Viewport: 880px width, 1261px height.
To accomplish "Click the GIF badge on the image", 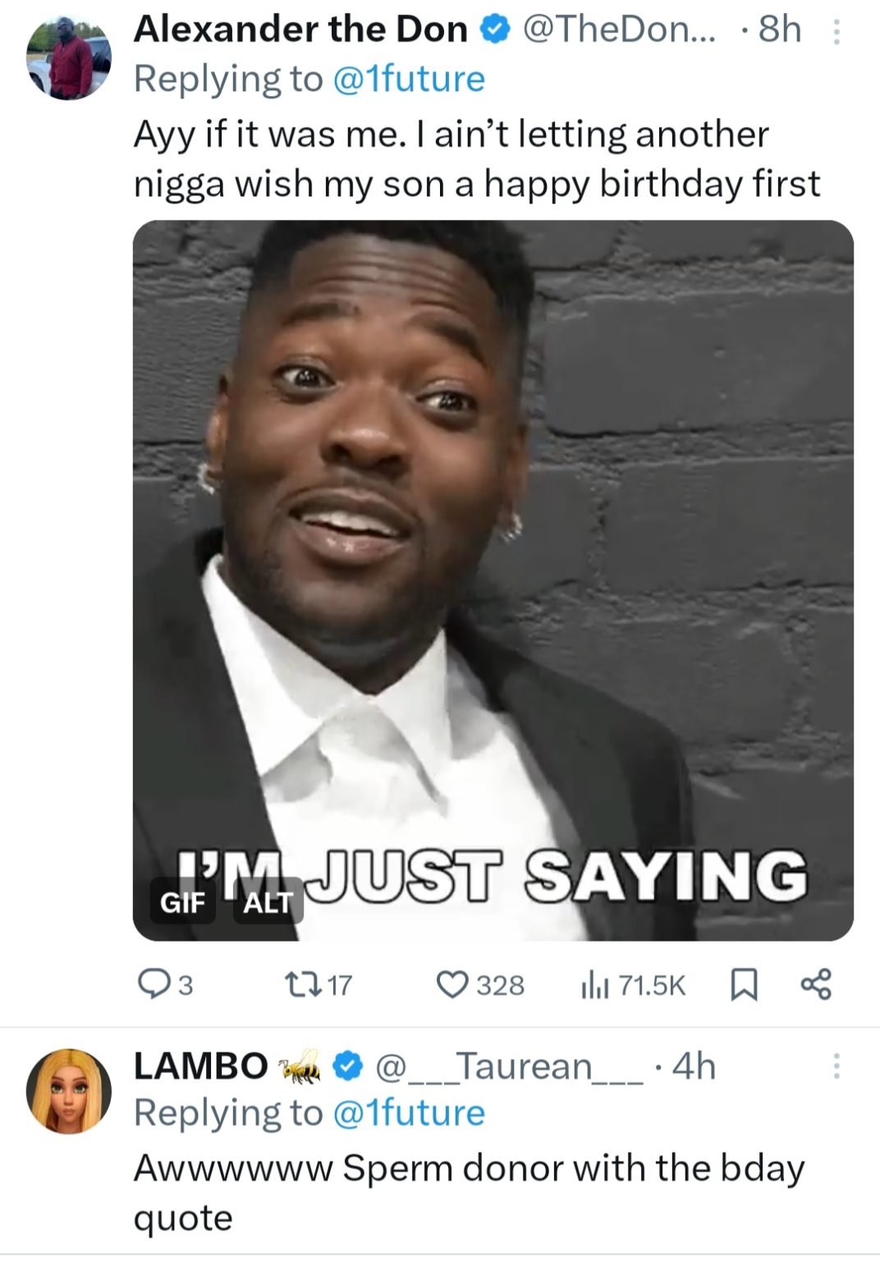I will click(x=182, y=902).
